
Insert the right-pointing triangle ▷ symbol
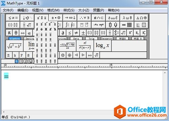(x=83, y=55)
